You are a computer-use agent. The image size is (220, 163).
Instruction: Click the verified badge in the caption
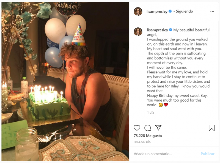pos(170,30)
